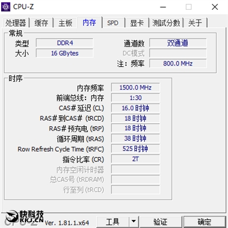The image size is (228, 228).
Task: Select the 主板 tab
Action: click(x=65, y=23)
